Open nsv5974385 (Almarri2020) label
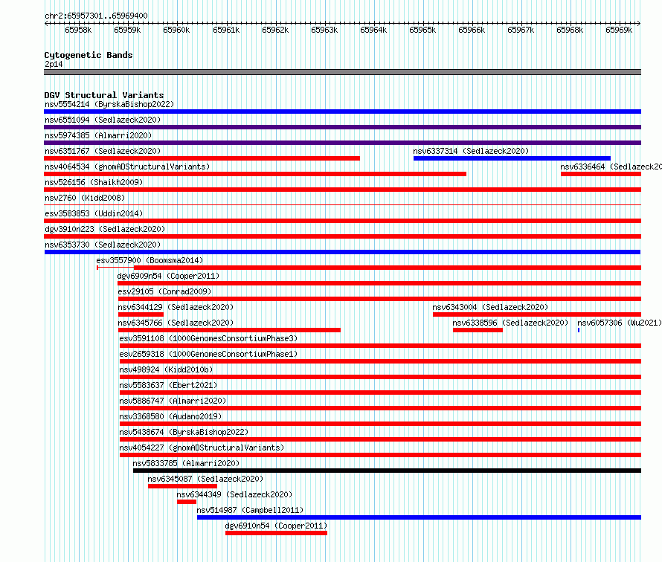The width and height of the screenshot is (662, 562). pos(98,135)
